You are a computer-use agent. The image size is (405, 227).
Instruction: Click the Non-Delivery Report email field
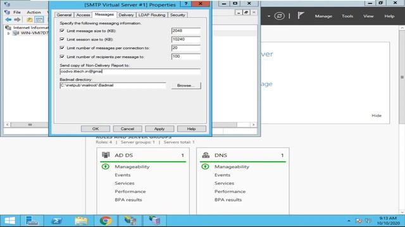130,71
